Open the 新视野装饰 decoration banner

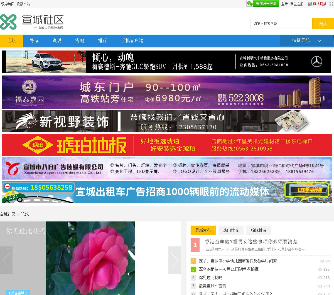tap(167, 121)
